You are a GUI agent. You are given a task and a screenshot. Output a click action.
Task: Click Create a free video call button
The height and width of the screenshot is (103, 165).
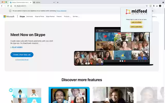pos(22,55)
